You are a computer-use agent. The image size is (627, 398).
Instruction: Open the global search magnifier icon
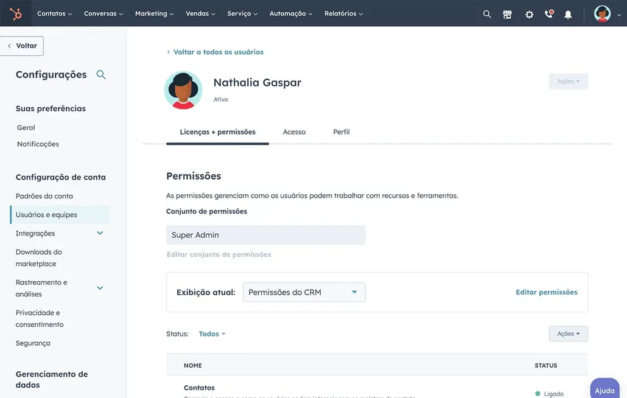(x=486, y=13)
